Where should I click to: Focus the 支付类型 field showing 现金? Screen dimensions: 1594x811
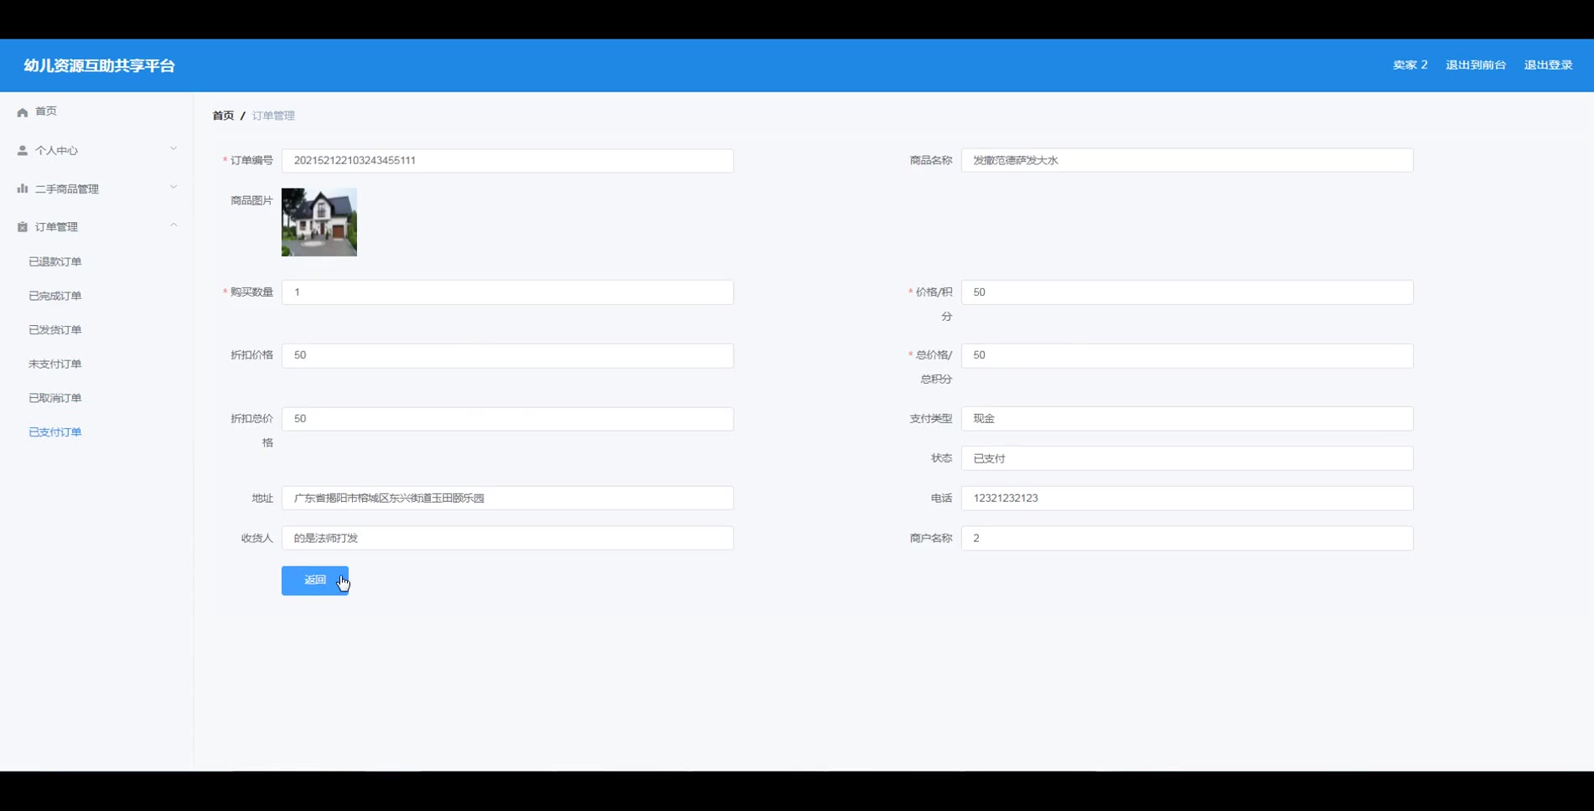tap(1187, 419)
